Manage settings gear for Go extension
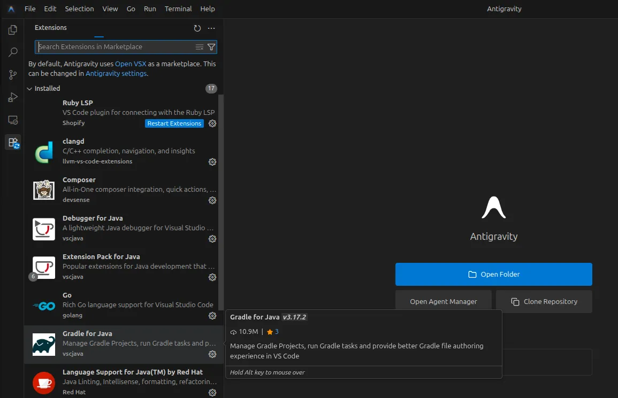This screenshot has width=618, height=398. (x=212, y=316)
